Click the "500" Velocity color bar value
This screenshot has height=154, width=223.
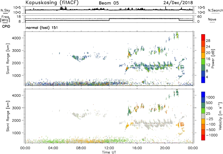point(209,103)
